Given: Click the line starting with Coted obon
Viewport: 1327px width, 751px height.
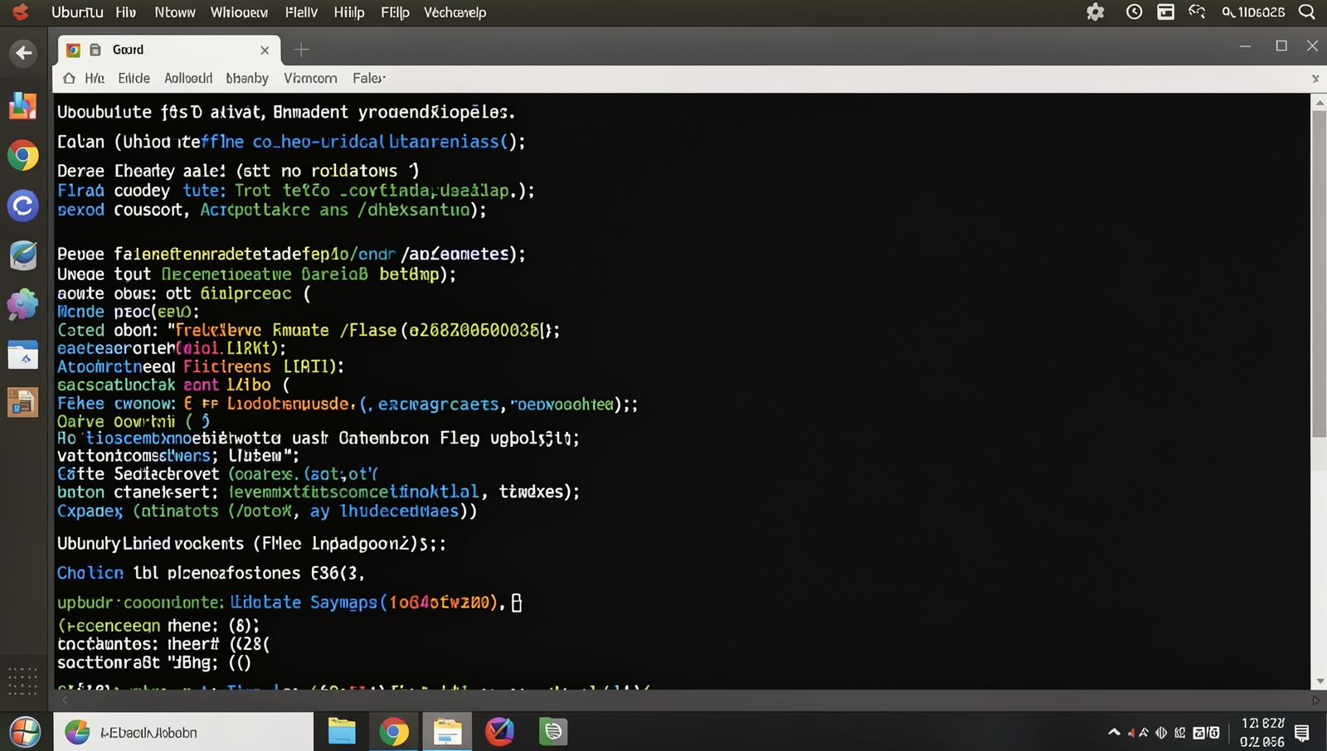Looking at the screenshot, I should coord(309,331).
